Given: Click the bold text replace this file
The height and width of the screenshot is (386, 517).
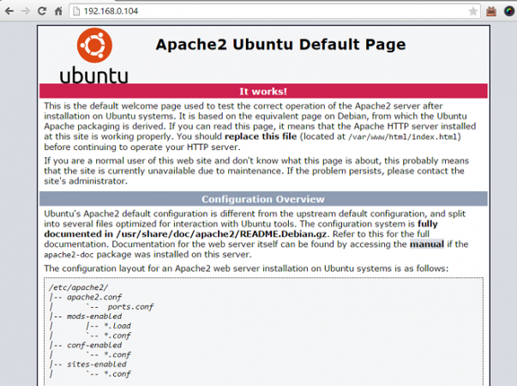Looking at the screenshot, I should tap(261, 136).
